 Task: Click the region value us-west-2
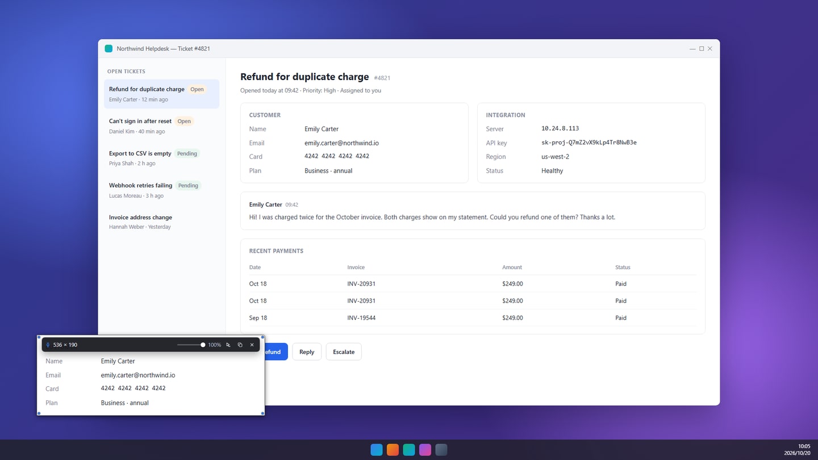(555, 157)
